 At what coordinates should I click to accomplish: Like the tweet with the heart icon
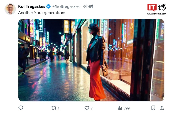tap(87, 108)
